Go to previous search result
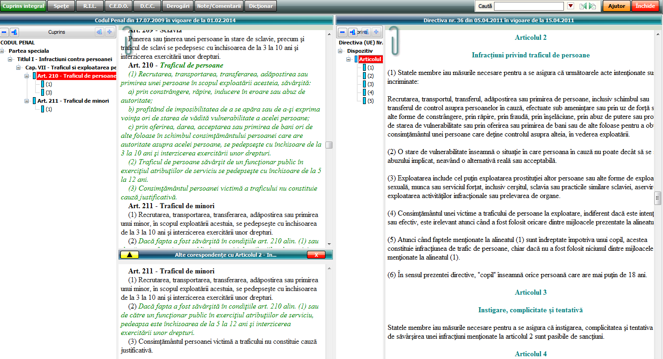 pyautogui.click(x=583, y=6)
